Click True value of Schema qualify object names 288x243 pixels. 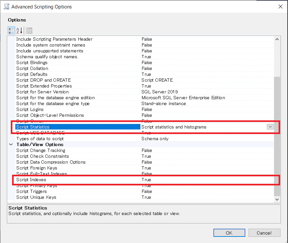(146, 57)
